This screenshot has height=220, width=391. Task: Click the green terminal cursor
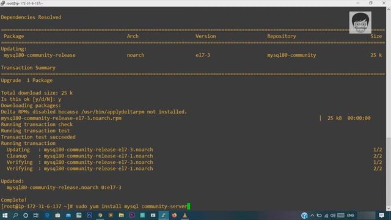click(189, 207)
